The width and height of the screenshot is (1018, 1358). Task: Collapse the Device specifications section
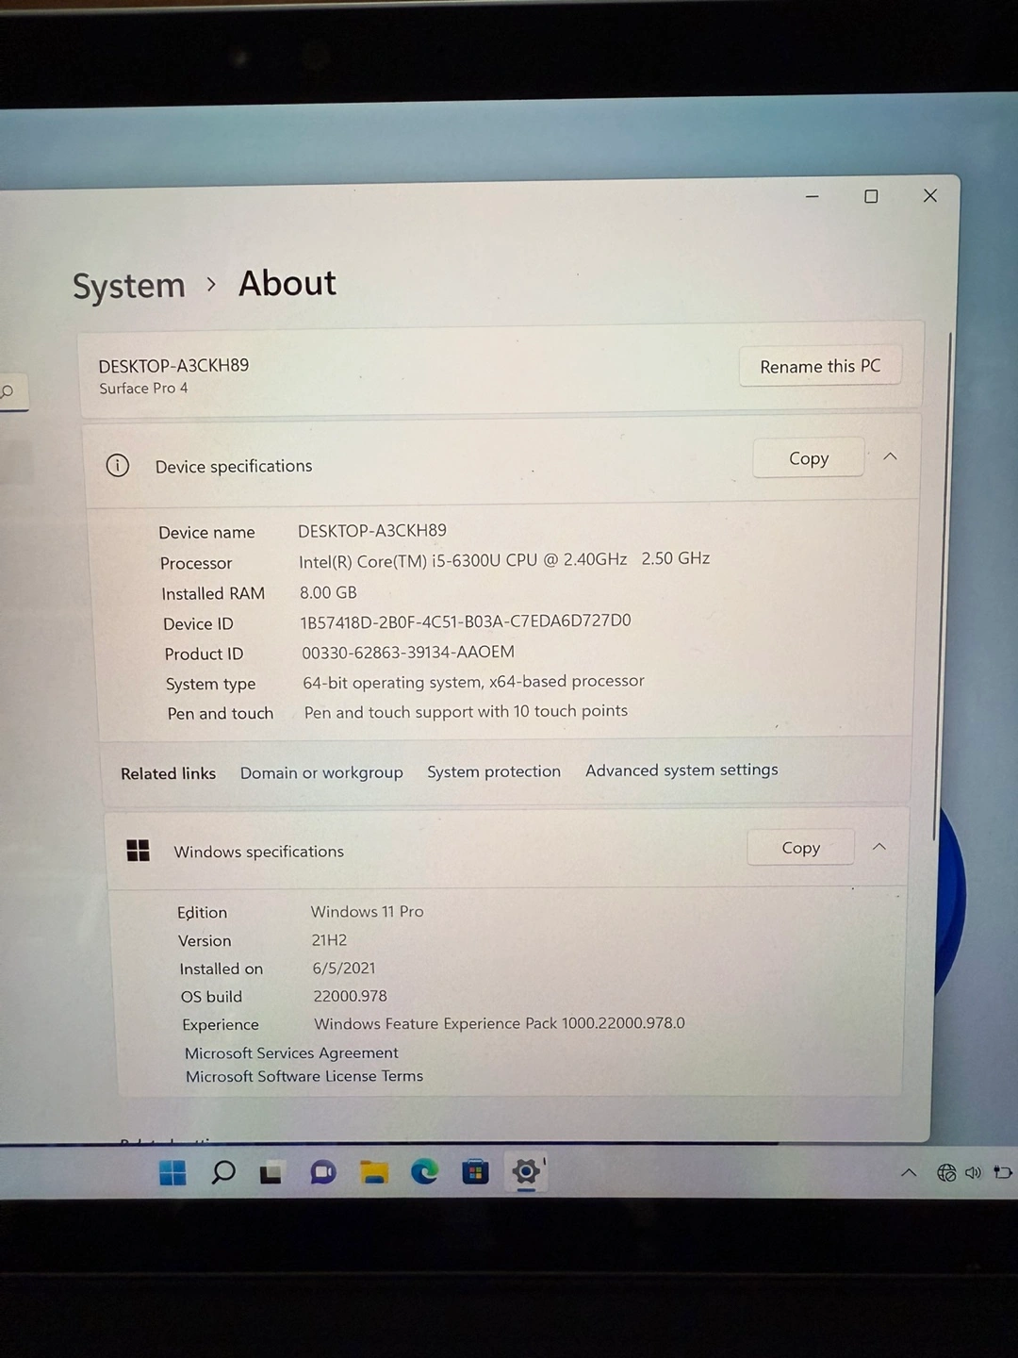[x=890, y=457]
